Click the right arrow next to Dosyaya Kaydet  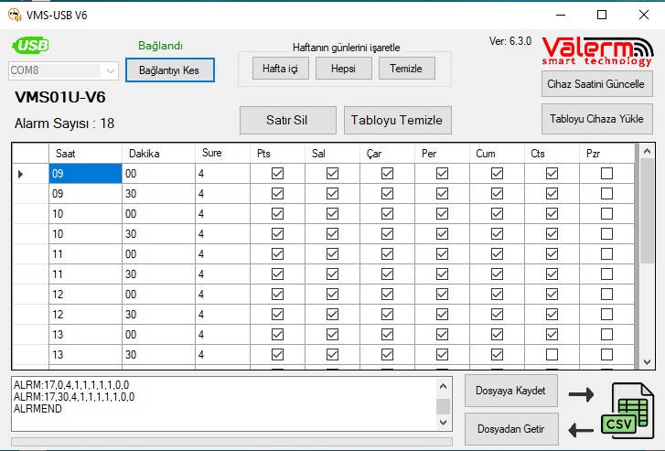coord(580,394)
